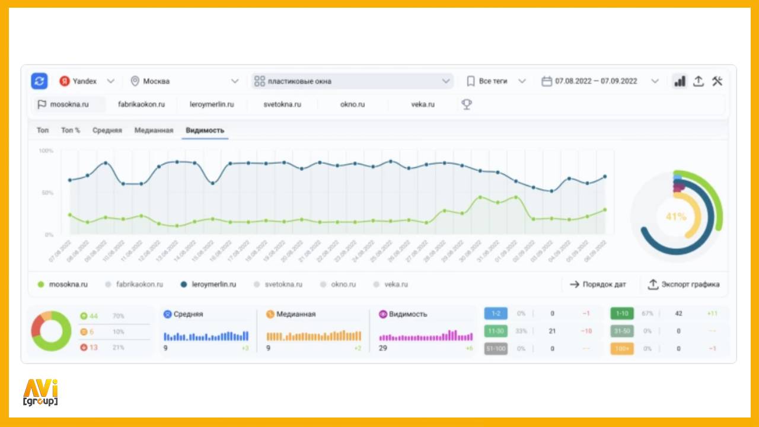
Task: Toggle the leroymerlin.ru legend series
Action: [208, 284]
